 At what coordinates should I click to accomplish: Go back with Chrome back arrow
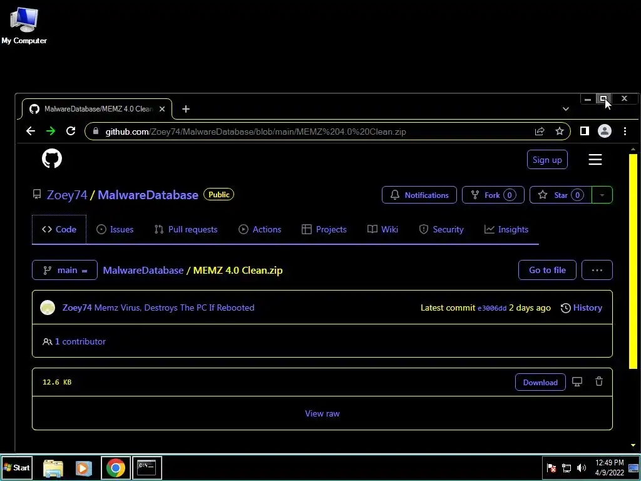(x=31, y=132)
